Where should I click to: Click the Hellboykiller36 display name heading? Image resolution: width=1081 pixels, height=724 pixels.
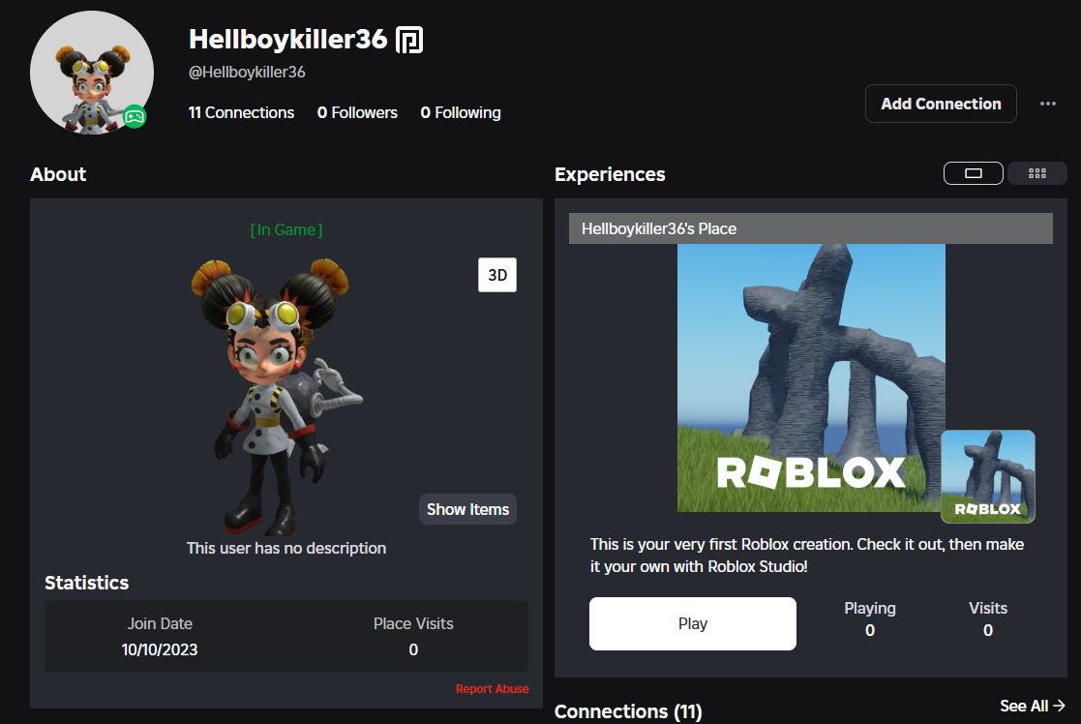pyautogui.click(x=288, y=40)
